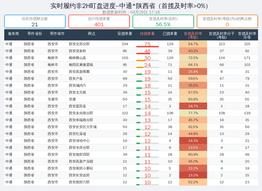Click the 40.2% rate cell

point(193,51)
